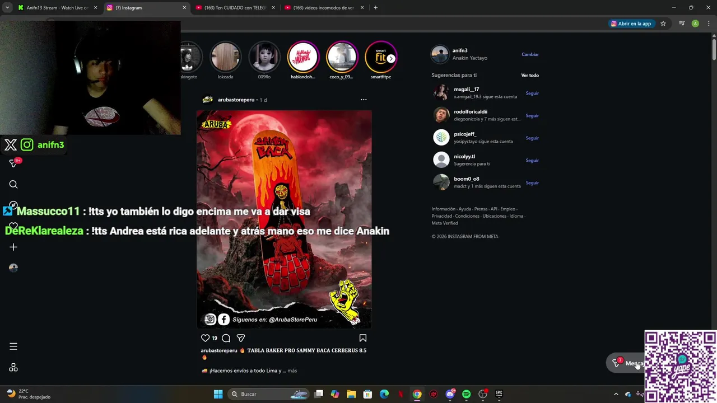Open boom0_o8 suggested profile avatar
The image size is (717, 403).
pyautogui.click(x=441, y=182)
